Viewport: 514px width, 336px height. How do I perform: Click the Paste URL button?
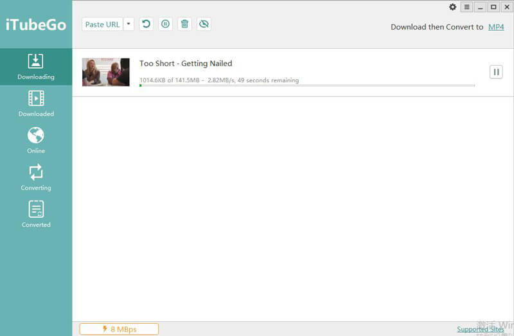point(103,24)
